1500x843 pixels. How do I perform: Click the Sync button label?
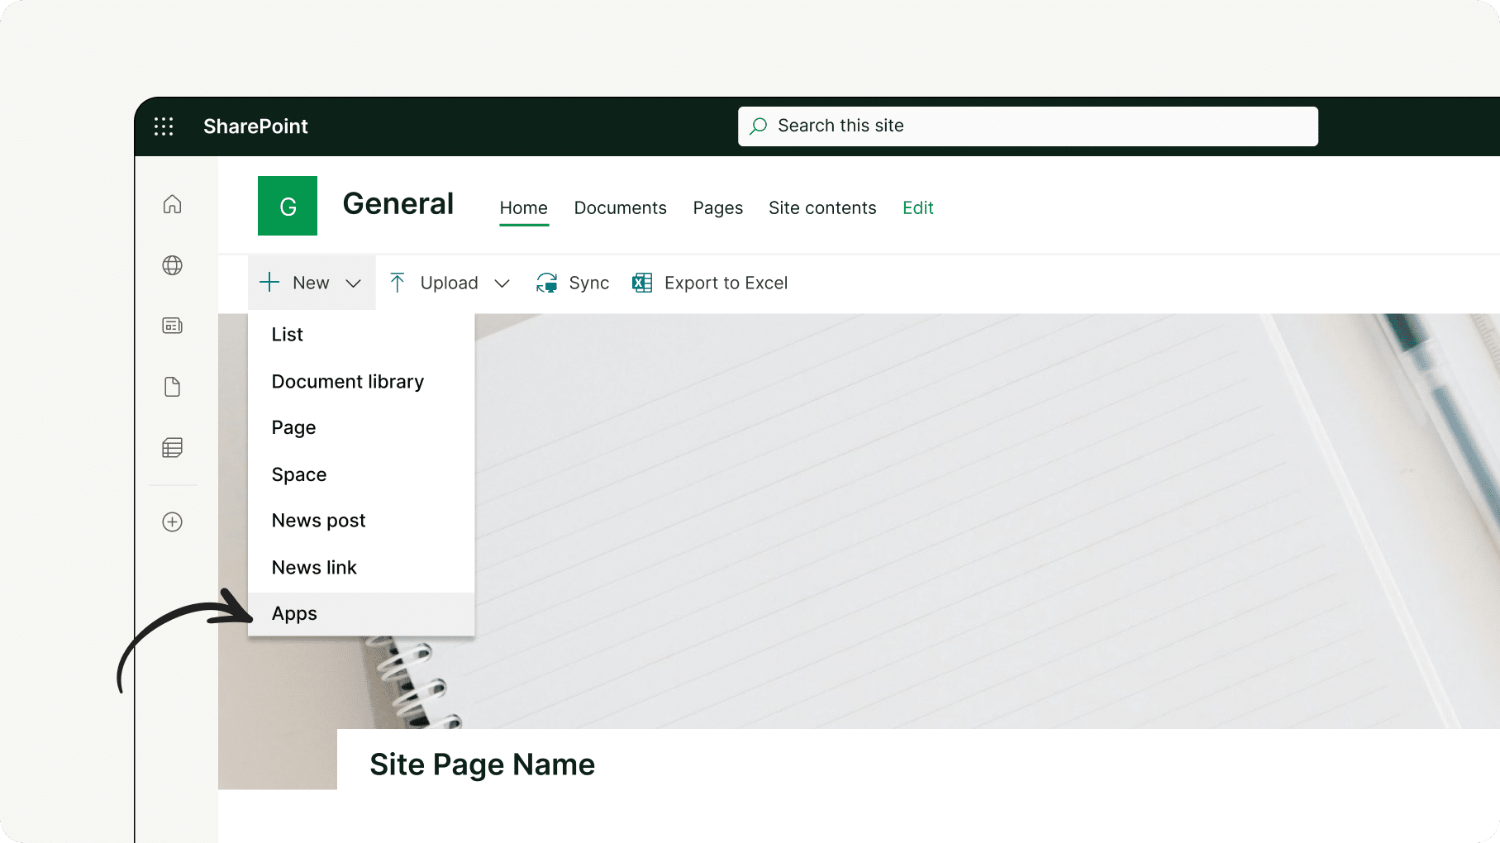click(x=589, y=283)
